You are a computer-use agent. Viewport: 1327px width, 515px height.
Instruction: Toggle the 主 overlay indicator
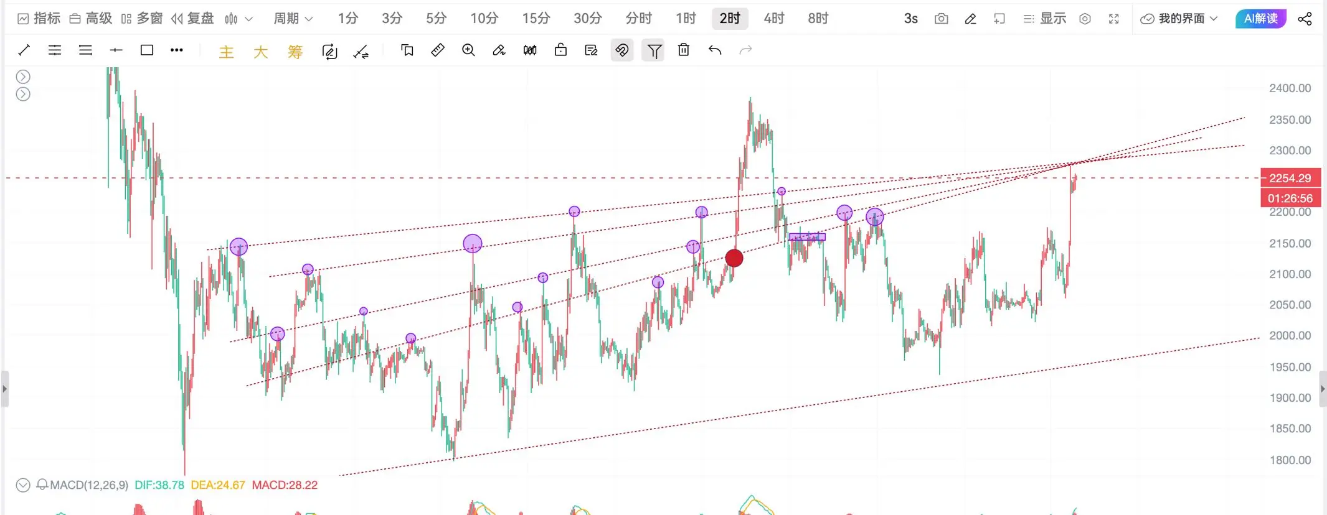(x=226, y=52)
